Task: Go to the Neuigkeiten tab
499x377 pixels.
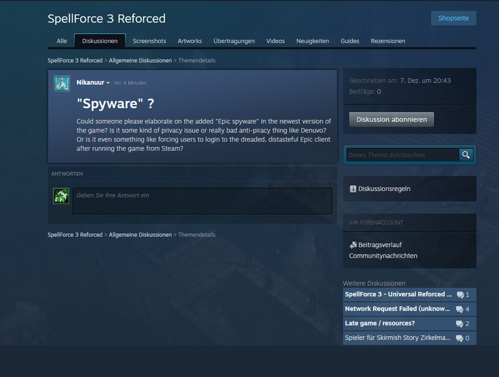Action: (x=313, y=41)
